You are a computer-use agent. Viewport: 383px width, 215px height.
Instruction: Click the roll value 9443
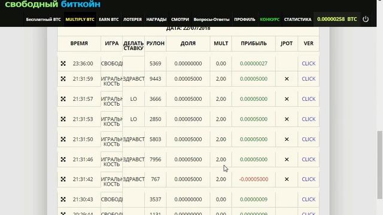pyautogui.click(x=156, y=79)
